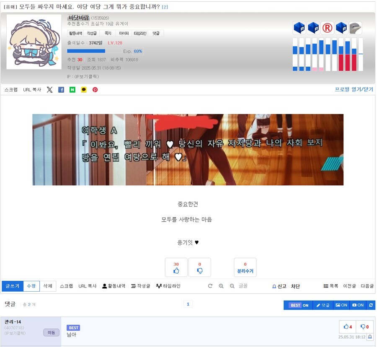This screenshot has height=347, width=377.
Task: Click the blue 댓글 write-comment button
Action: click(323, 305)
